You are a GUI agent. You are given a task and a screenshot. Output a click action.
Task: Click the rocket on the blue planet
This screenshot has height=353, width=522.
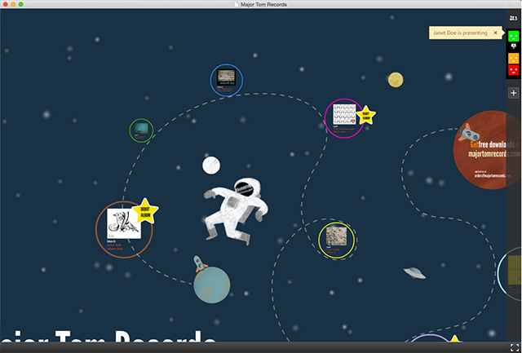[200, 263]
